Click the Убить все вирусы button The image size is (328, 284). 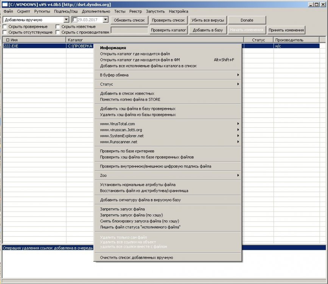(208, 20)
